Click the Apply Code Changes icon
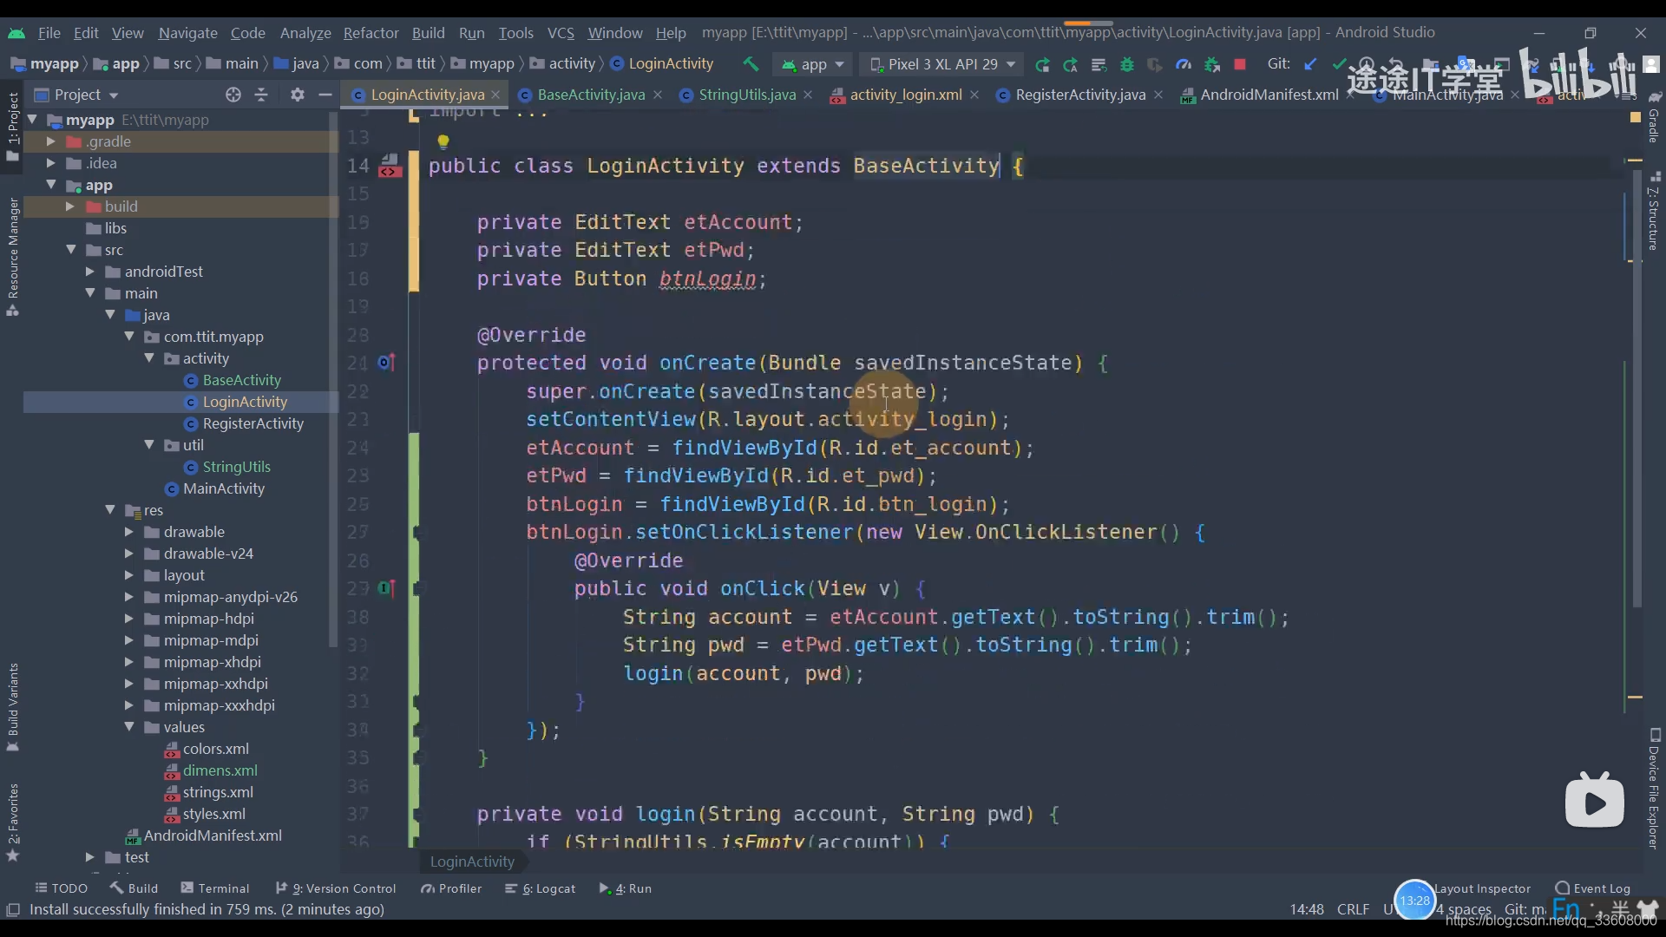The height and width of the screenshot is (937, 1666). (x=1099, y=64)
